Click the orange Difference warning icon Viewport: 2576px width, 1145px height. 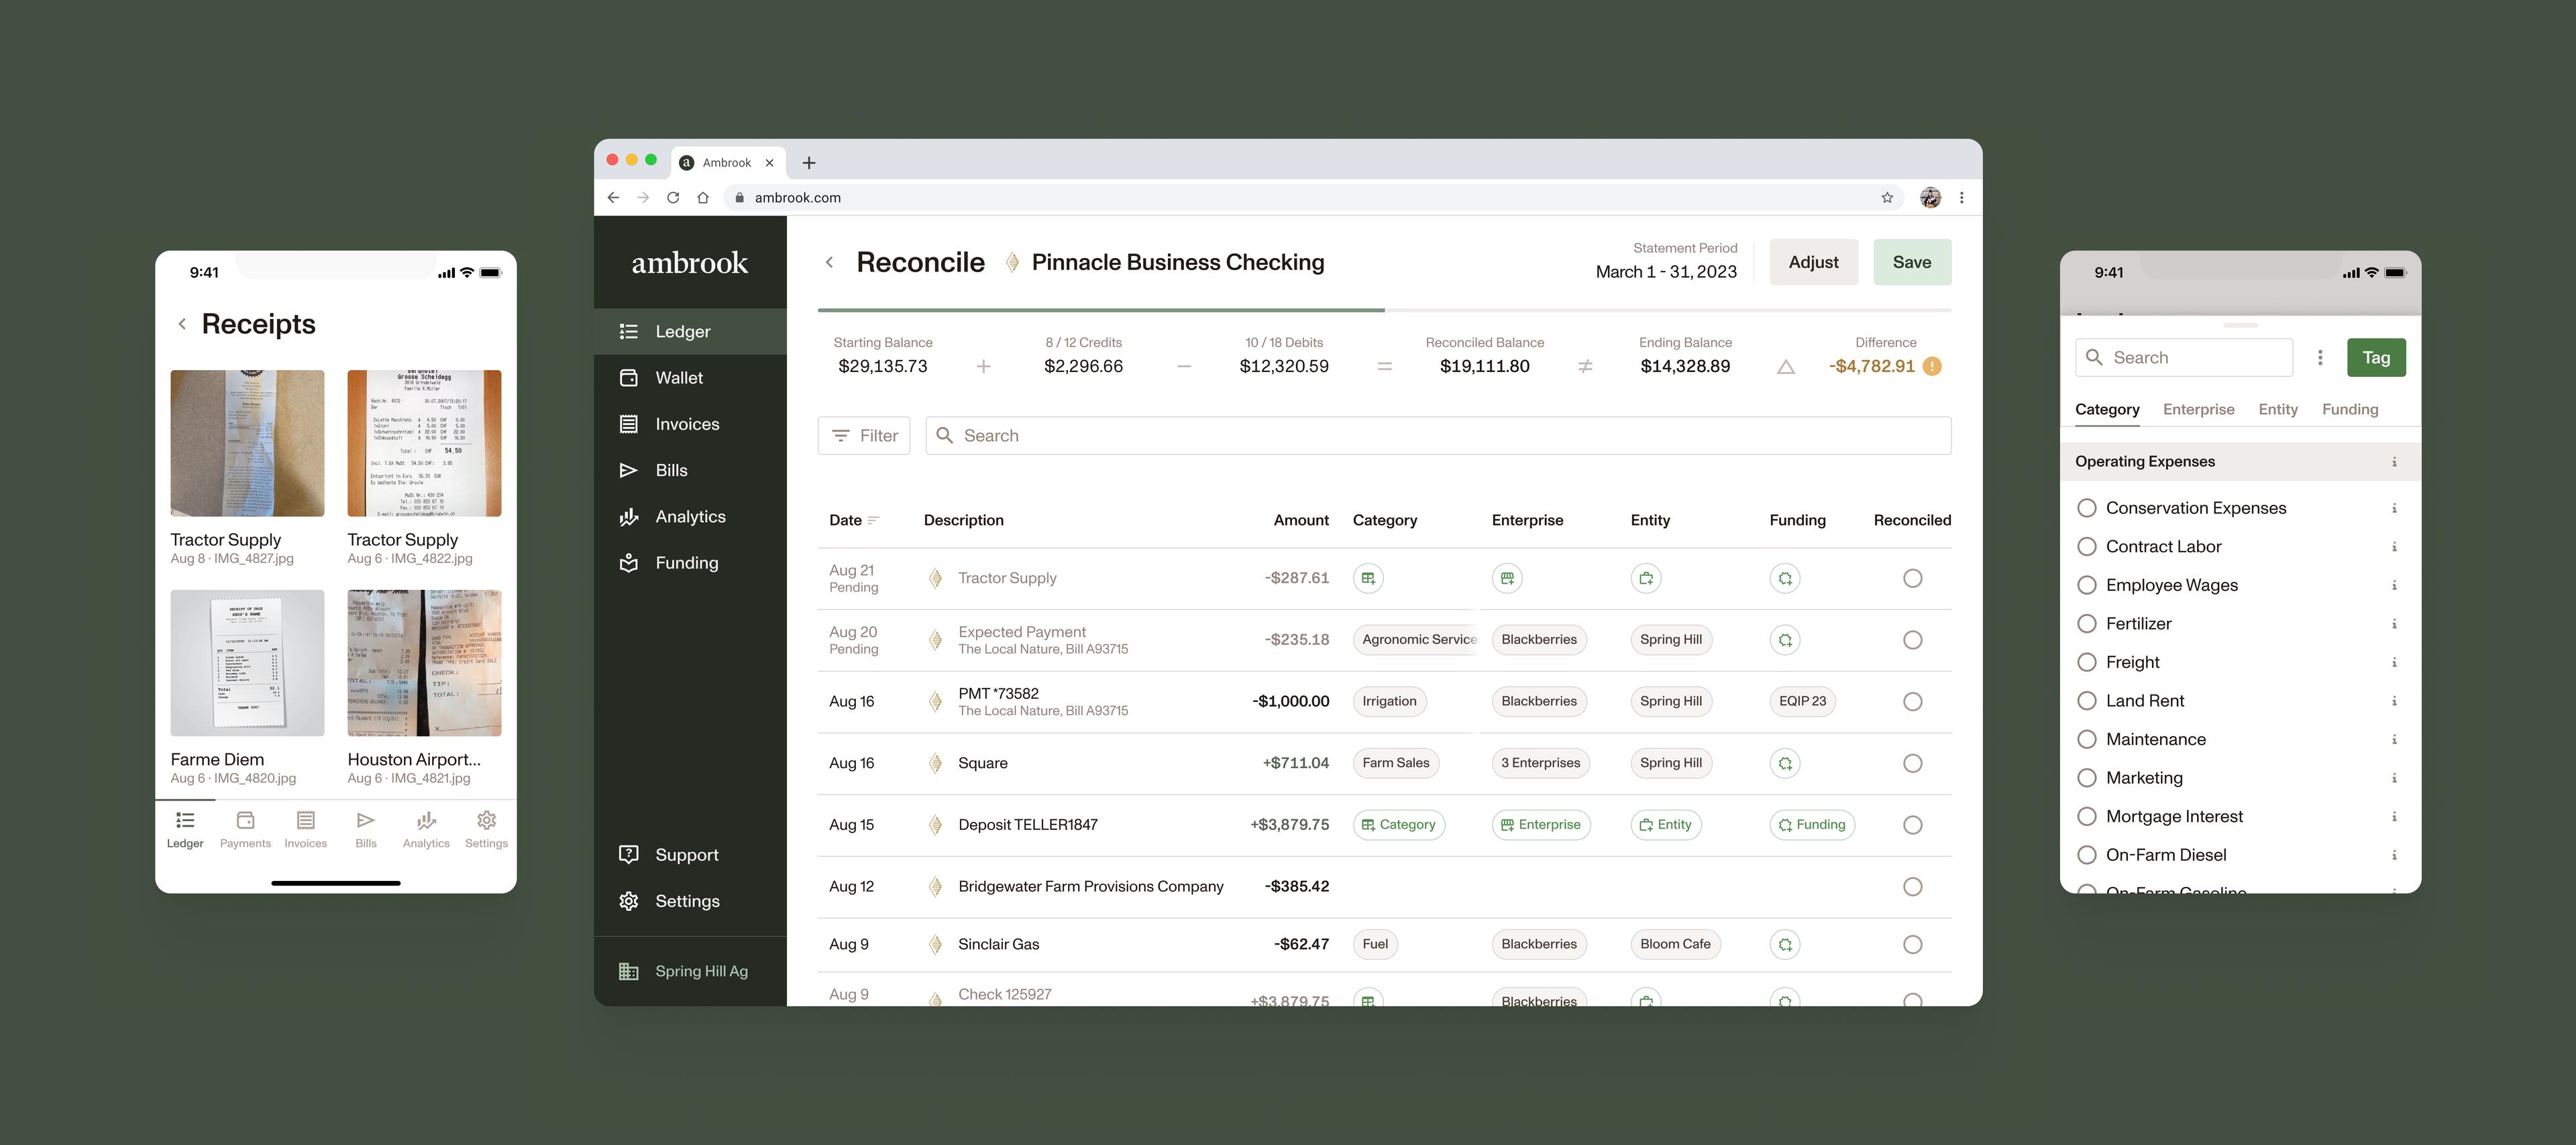pyautogui.click(x=1932, y=367)
